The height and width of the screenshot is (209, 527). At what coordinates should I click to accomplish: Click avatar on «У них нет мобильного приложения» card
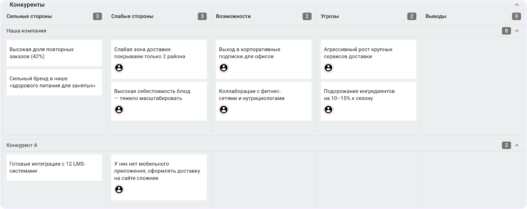pos(119,190)
